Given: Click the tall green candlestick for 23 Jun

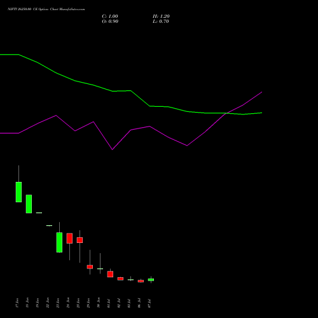Looking at the screenshot, I should (59, 242).
